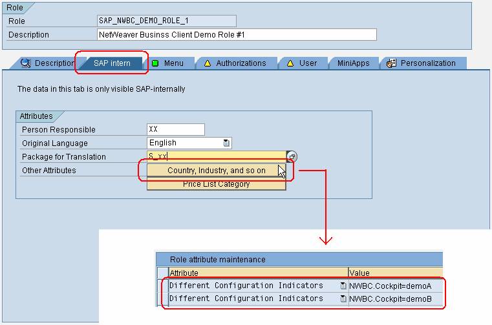Click the yellow warning triangle on Authorizations tab
Viewport: 492px width, 325px height.
point(208,63)
